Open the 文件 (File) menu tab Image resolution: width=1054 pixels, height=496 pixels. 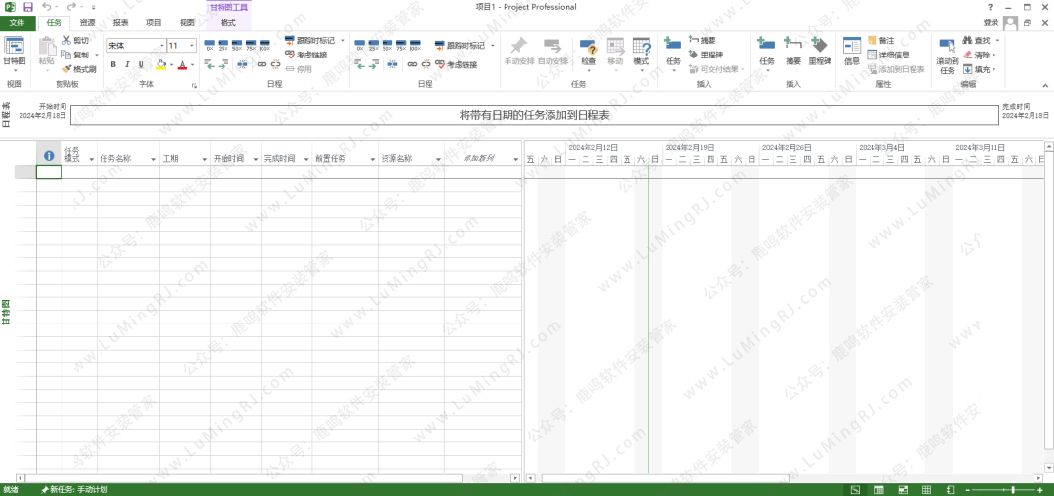18,22
